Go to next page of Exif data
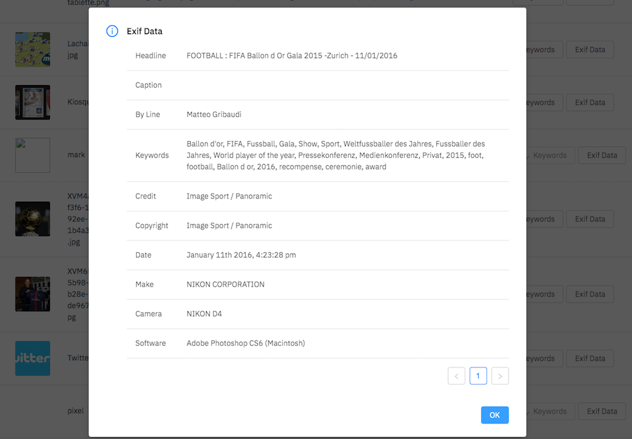Viewport: 632px width, 439px height. (x=500, y=375)
